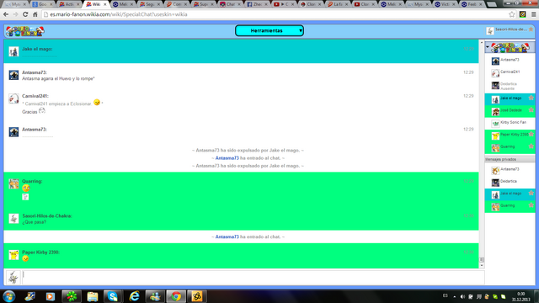Go to browser home page
This screenshot has height=303, width=539.
pos(35,14)
